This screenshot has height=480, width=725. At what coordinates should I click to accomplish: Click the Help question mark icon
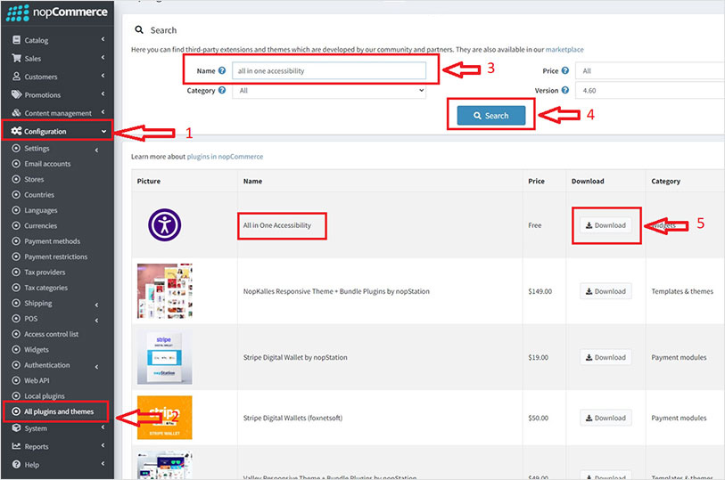[17, 464]
